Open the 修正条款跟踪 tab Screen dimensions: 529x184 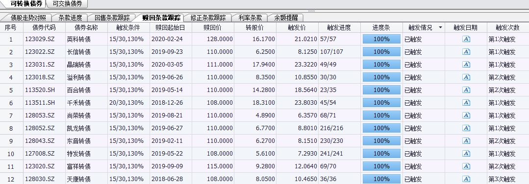tap(208, 18)
